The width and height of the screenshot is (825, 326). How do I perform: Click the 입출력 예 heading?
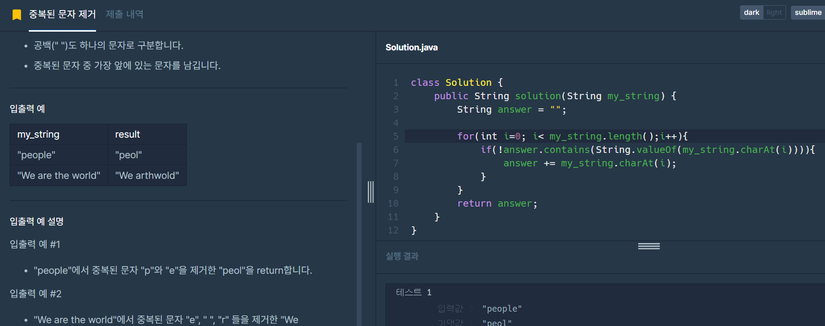(x=27, y=109)
